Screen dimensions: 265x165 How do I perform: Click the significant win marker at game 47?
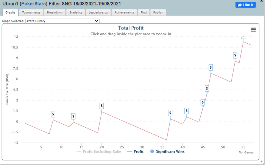[211, 68]
